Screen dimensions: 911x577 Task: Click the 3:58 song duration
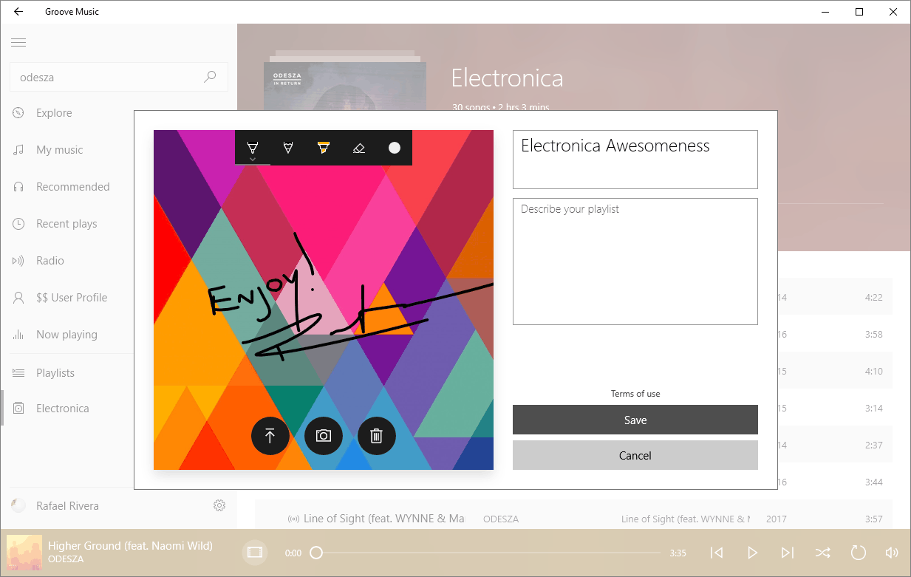pos(873,335)
